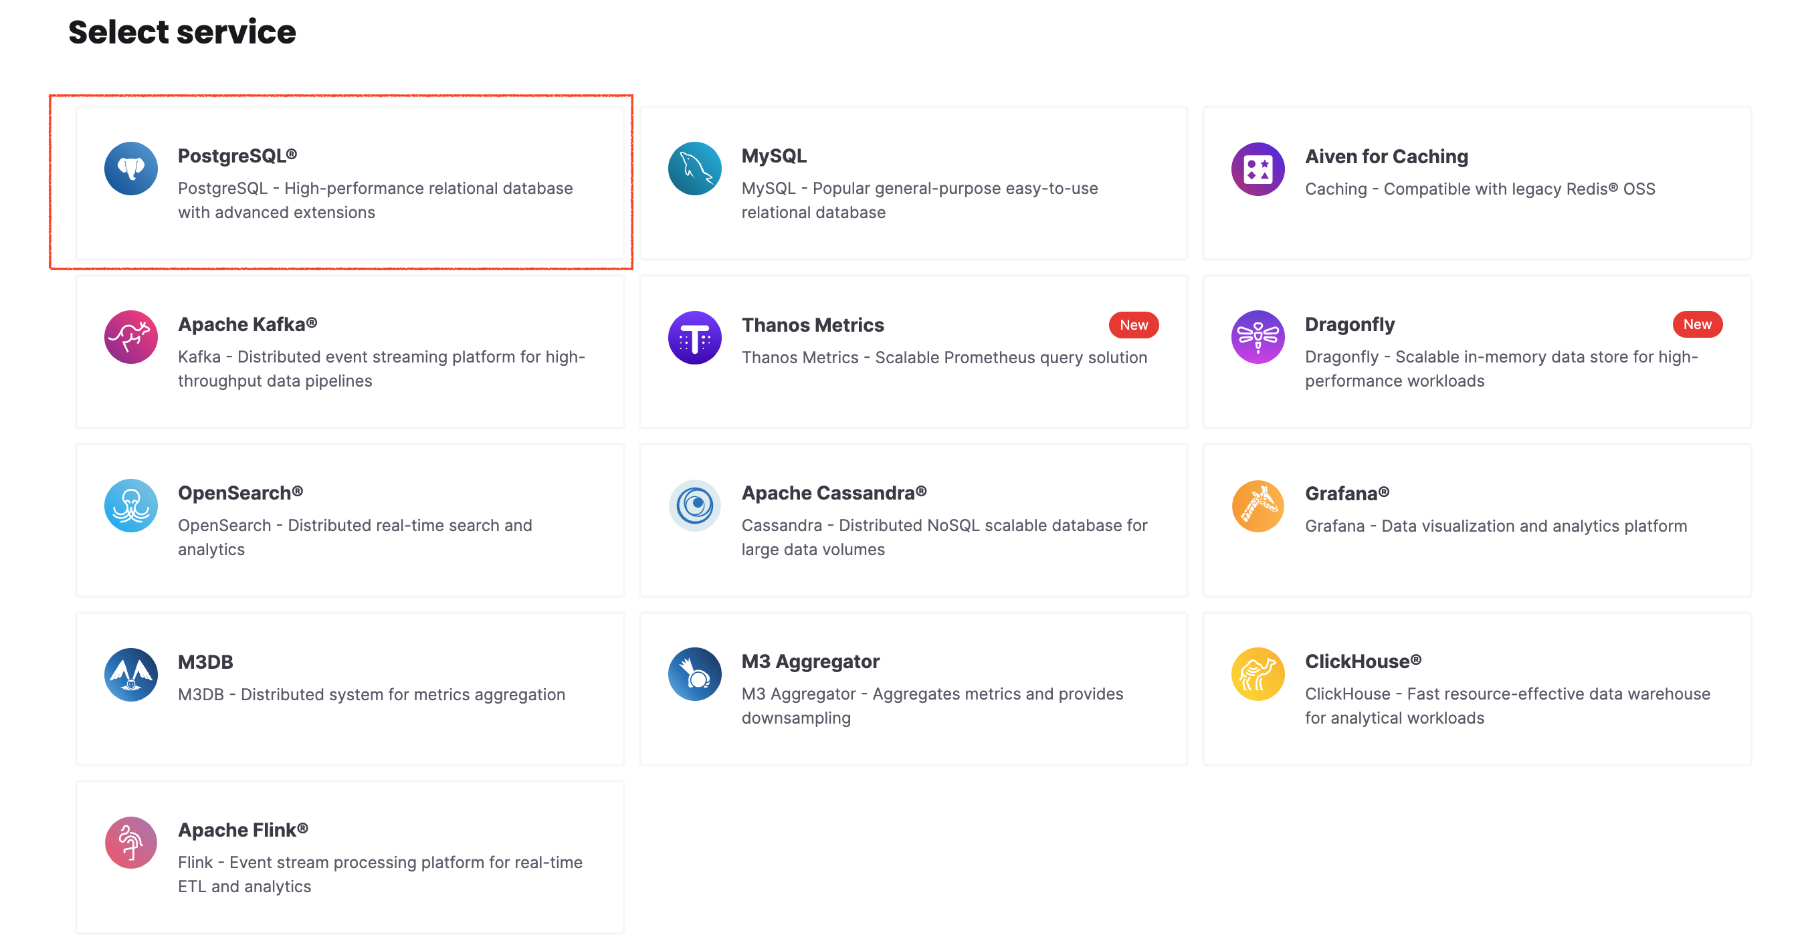Open the Apache Flink service card
This screenshot has width=1806, height=947.
click(350, 857)
